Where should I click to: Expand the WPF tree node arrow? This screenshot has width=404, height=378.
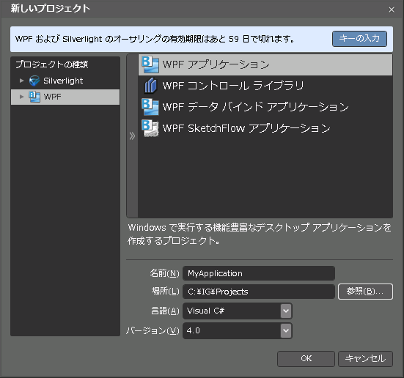(x=22, y=97)
